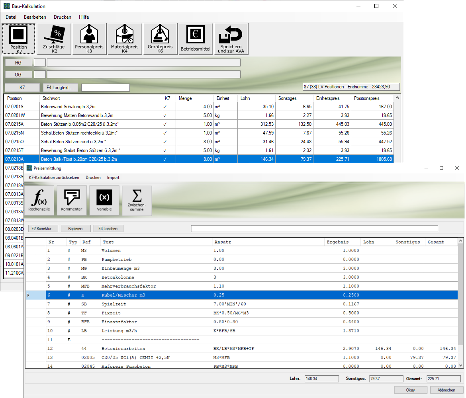This screenshot has width=466, height=398.
Task: Click LV Positionen Endsumme 28428,90 field
Action: click(351, 87)
